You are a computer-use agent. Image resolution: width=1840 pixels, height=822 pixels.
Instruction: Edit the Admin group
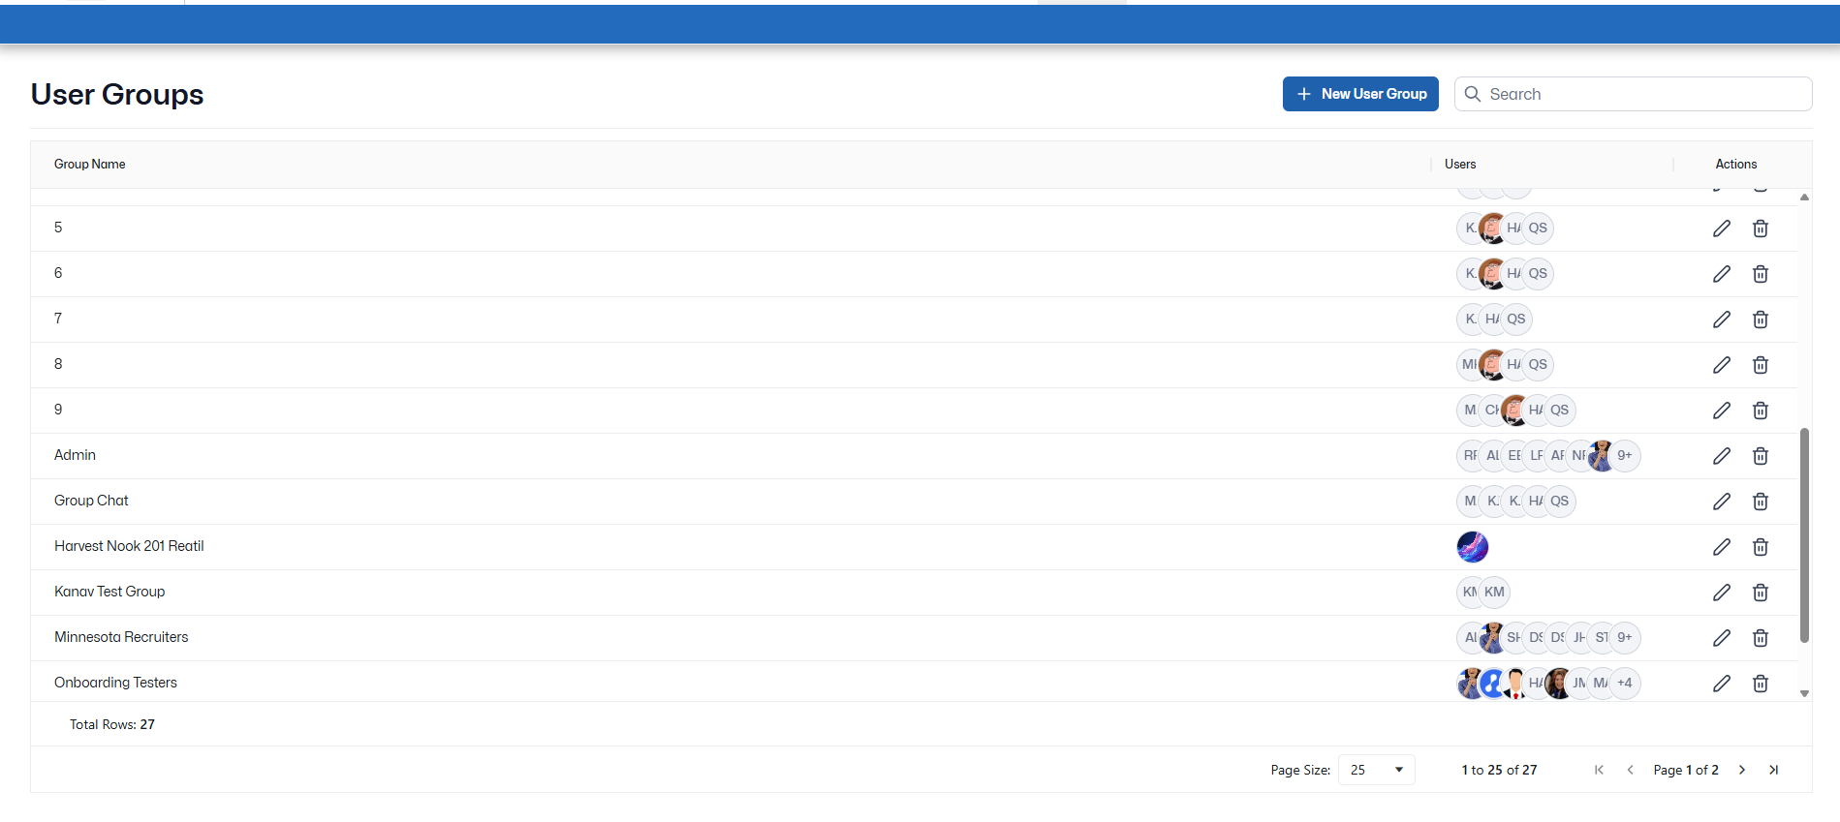(1722, 456)
